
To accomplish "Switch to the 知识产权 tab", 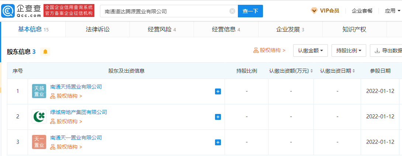I will [x=354, y=30].
